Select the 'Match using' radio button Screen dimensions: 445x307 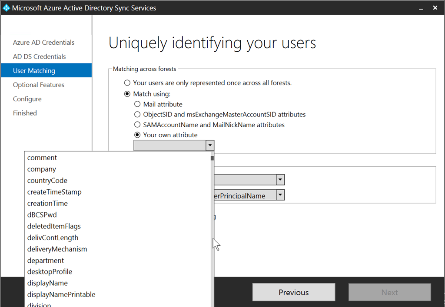[x=127, y=94]
